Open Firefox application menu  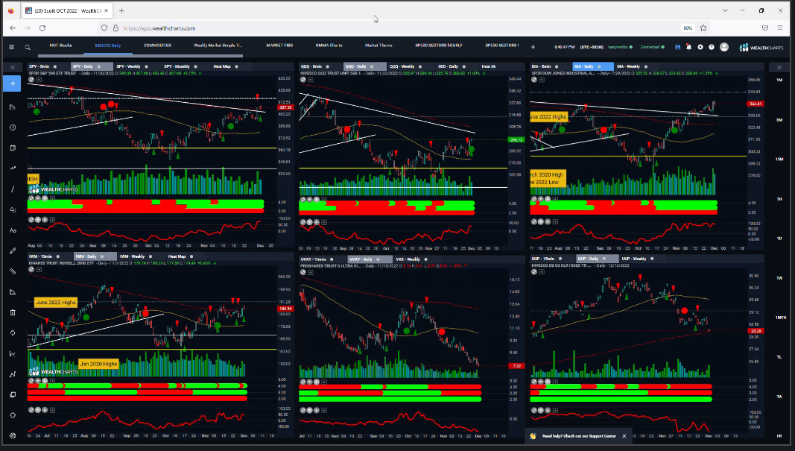780,28
